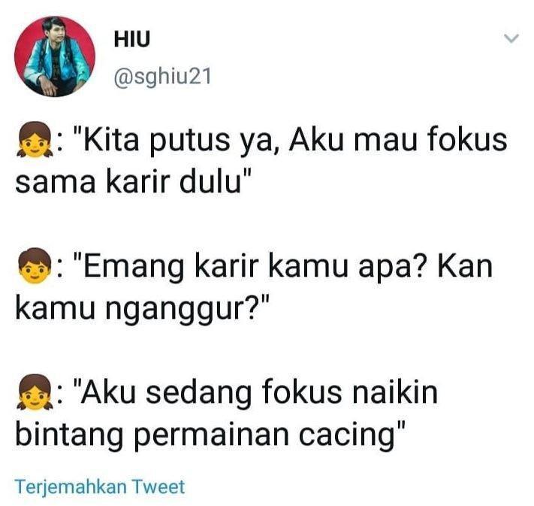
Task: Select the line 'bintang permainan cacing'
Action: coord(210,436)
